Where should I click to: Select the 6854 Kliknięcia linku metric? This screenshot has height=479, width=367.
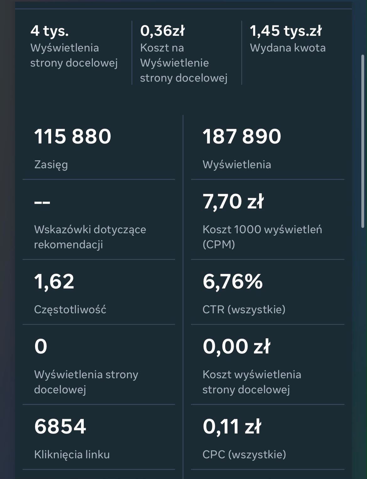(x=99, y=437)
